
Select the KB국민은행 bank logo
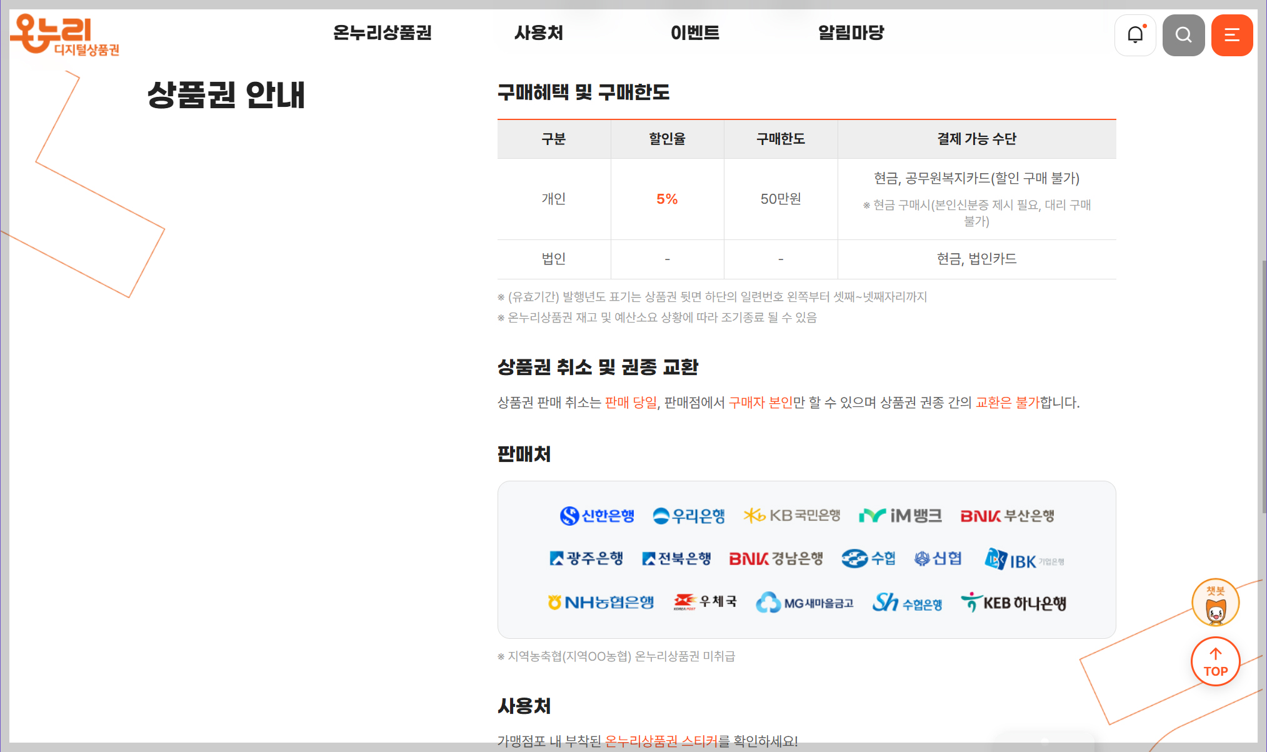792,515
